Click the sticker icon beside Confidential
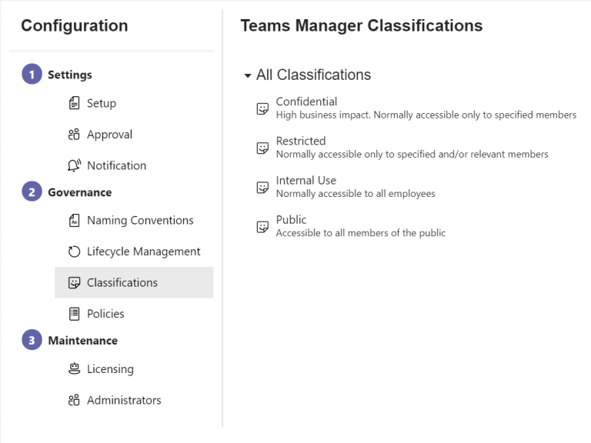 [262, 108]
